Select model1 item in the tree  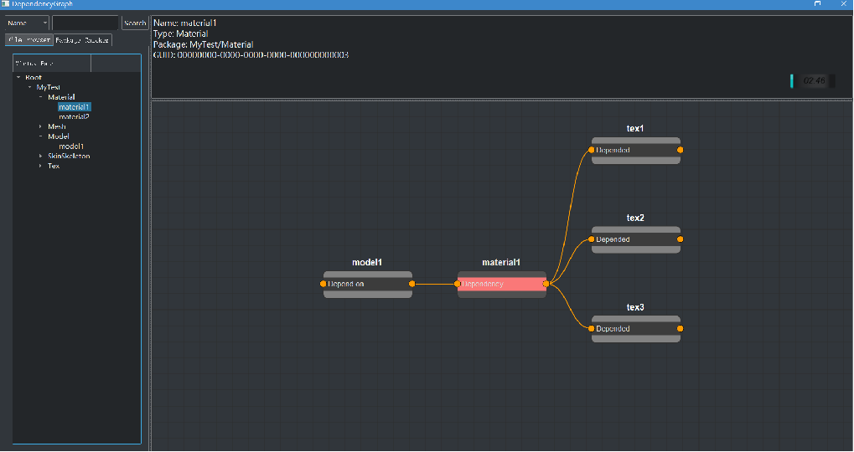[x=71, y=146]
